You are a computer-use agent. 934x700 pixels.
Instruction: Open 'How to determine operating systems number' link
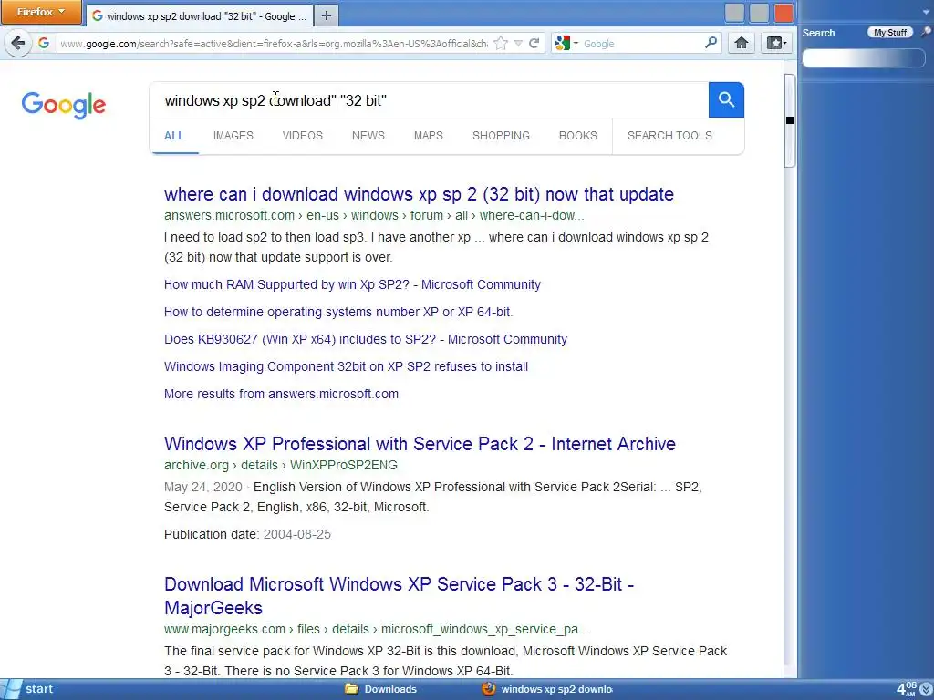point(338,312)
